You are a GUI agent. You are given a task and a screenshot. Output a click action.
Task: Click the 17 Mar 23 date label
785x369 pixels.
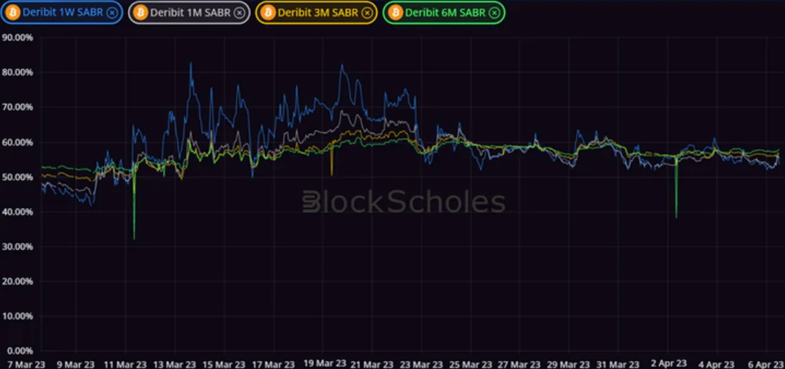click(x=274, y=364)
